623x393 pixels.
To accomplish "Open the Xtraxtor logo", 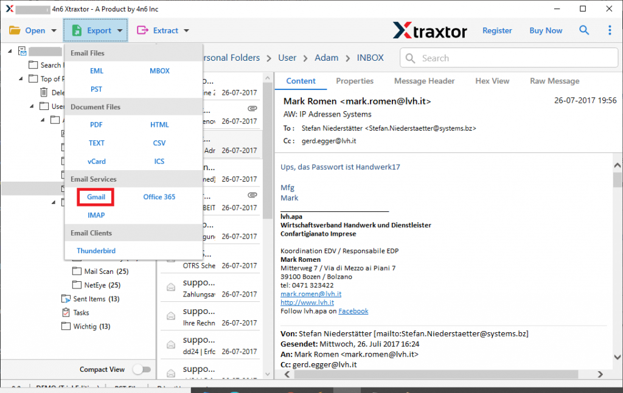I will pyautogui.click(x=430, y=30).
